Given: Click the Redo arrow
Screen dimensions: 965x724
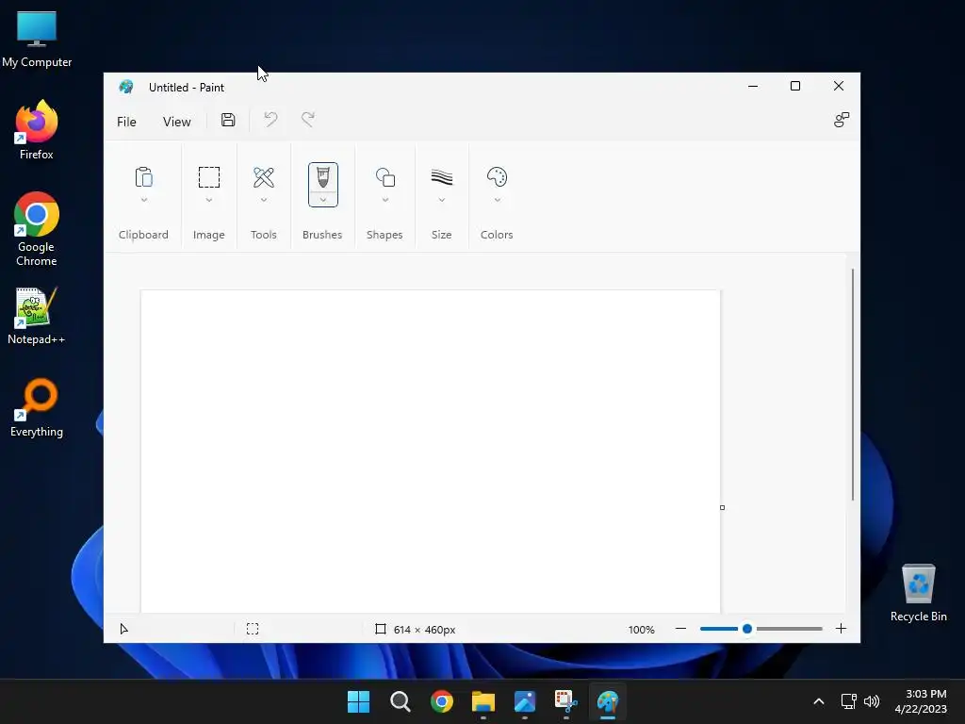Looking at the screenshot, I should (308, 120).
